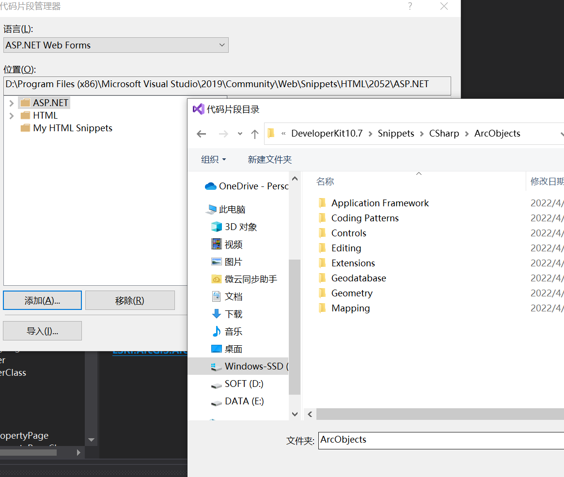
Task: Show hidden breadcrumb path overflow chevron
Action: coord(283,134)
